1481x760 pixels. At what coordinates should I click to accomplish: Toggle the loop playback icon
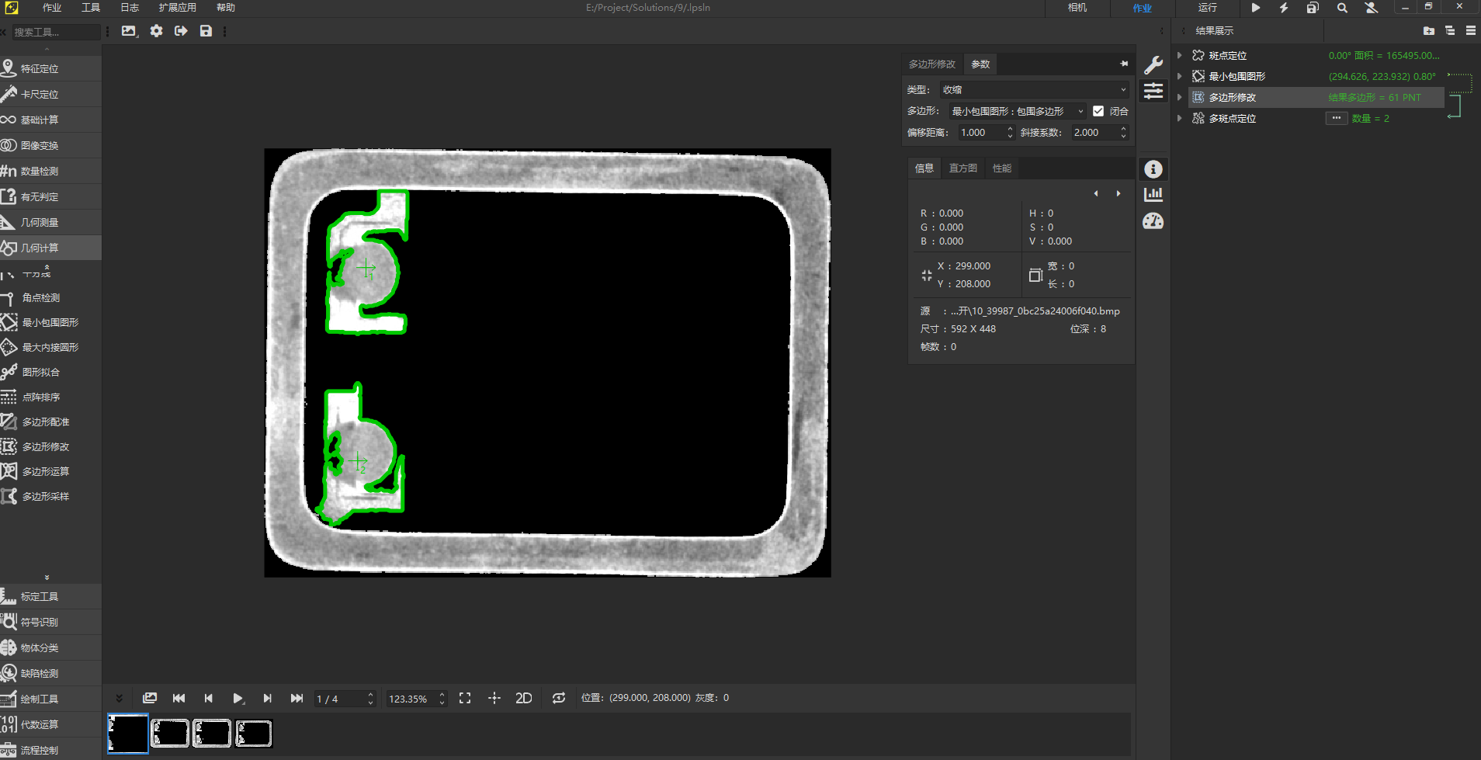click(x=559, y=698)
